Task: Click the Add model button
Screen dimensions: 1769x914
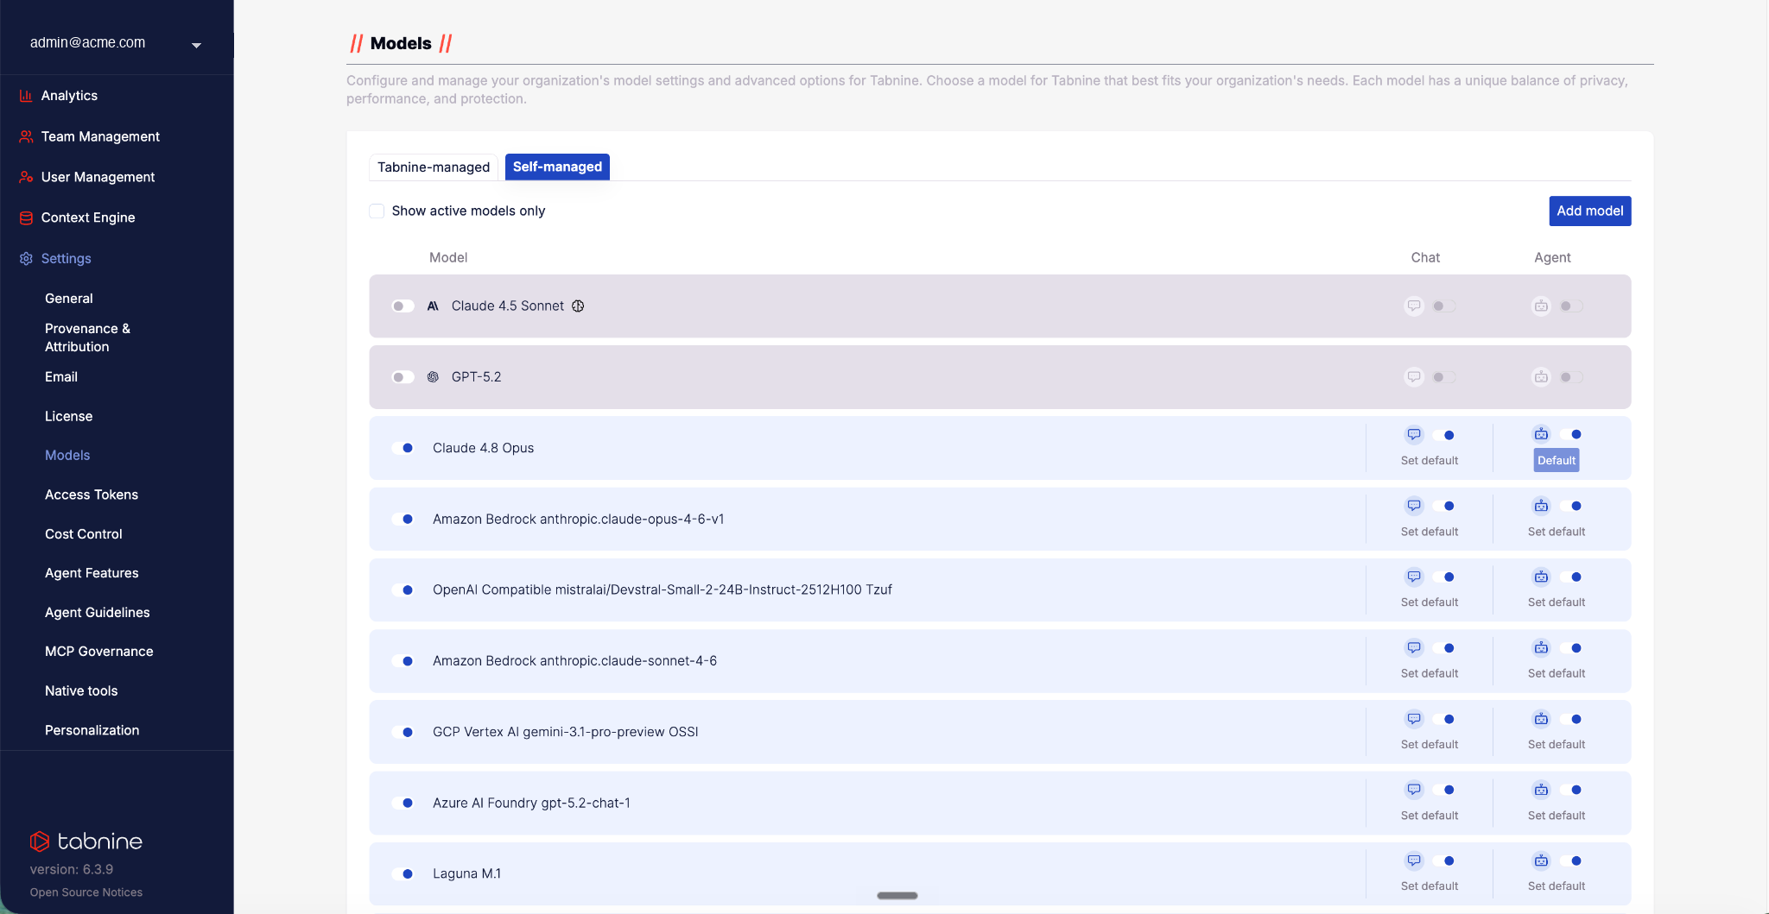Action: coord(1589,211)
